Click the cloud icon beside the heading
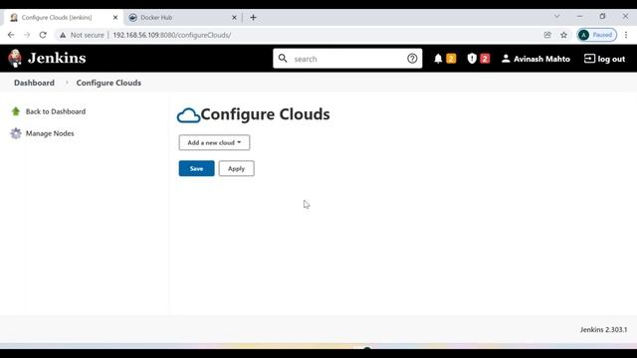The image size is (637, 358). pyautogui.click(x=188, y=115)
